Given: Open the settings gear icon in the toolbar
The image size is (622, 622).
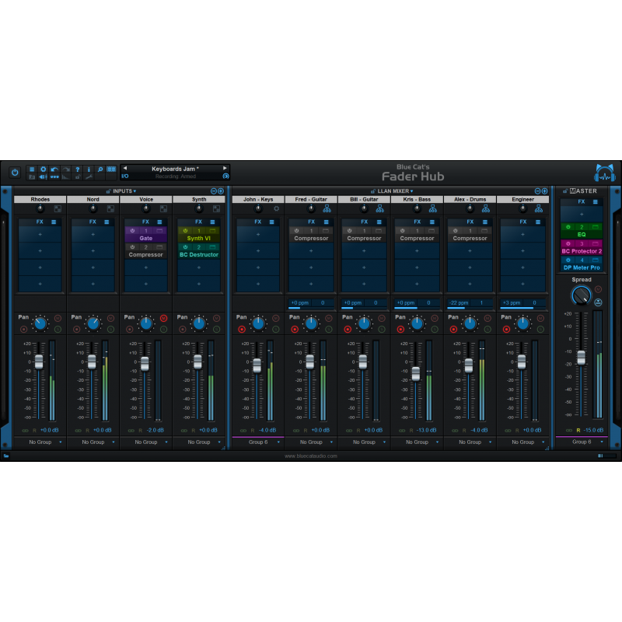Looking at the screenshot, I should (42, 168).
